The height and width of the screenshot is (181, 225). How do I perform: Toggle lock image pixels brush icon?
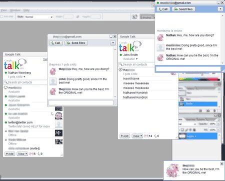tap(186, 130)
